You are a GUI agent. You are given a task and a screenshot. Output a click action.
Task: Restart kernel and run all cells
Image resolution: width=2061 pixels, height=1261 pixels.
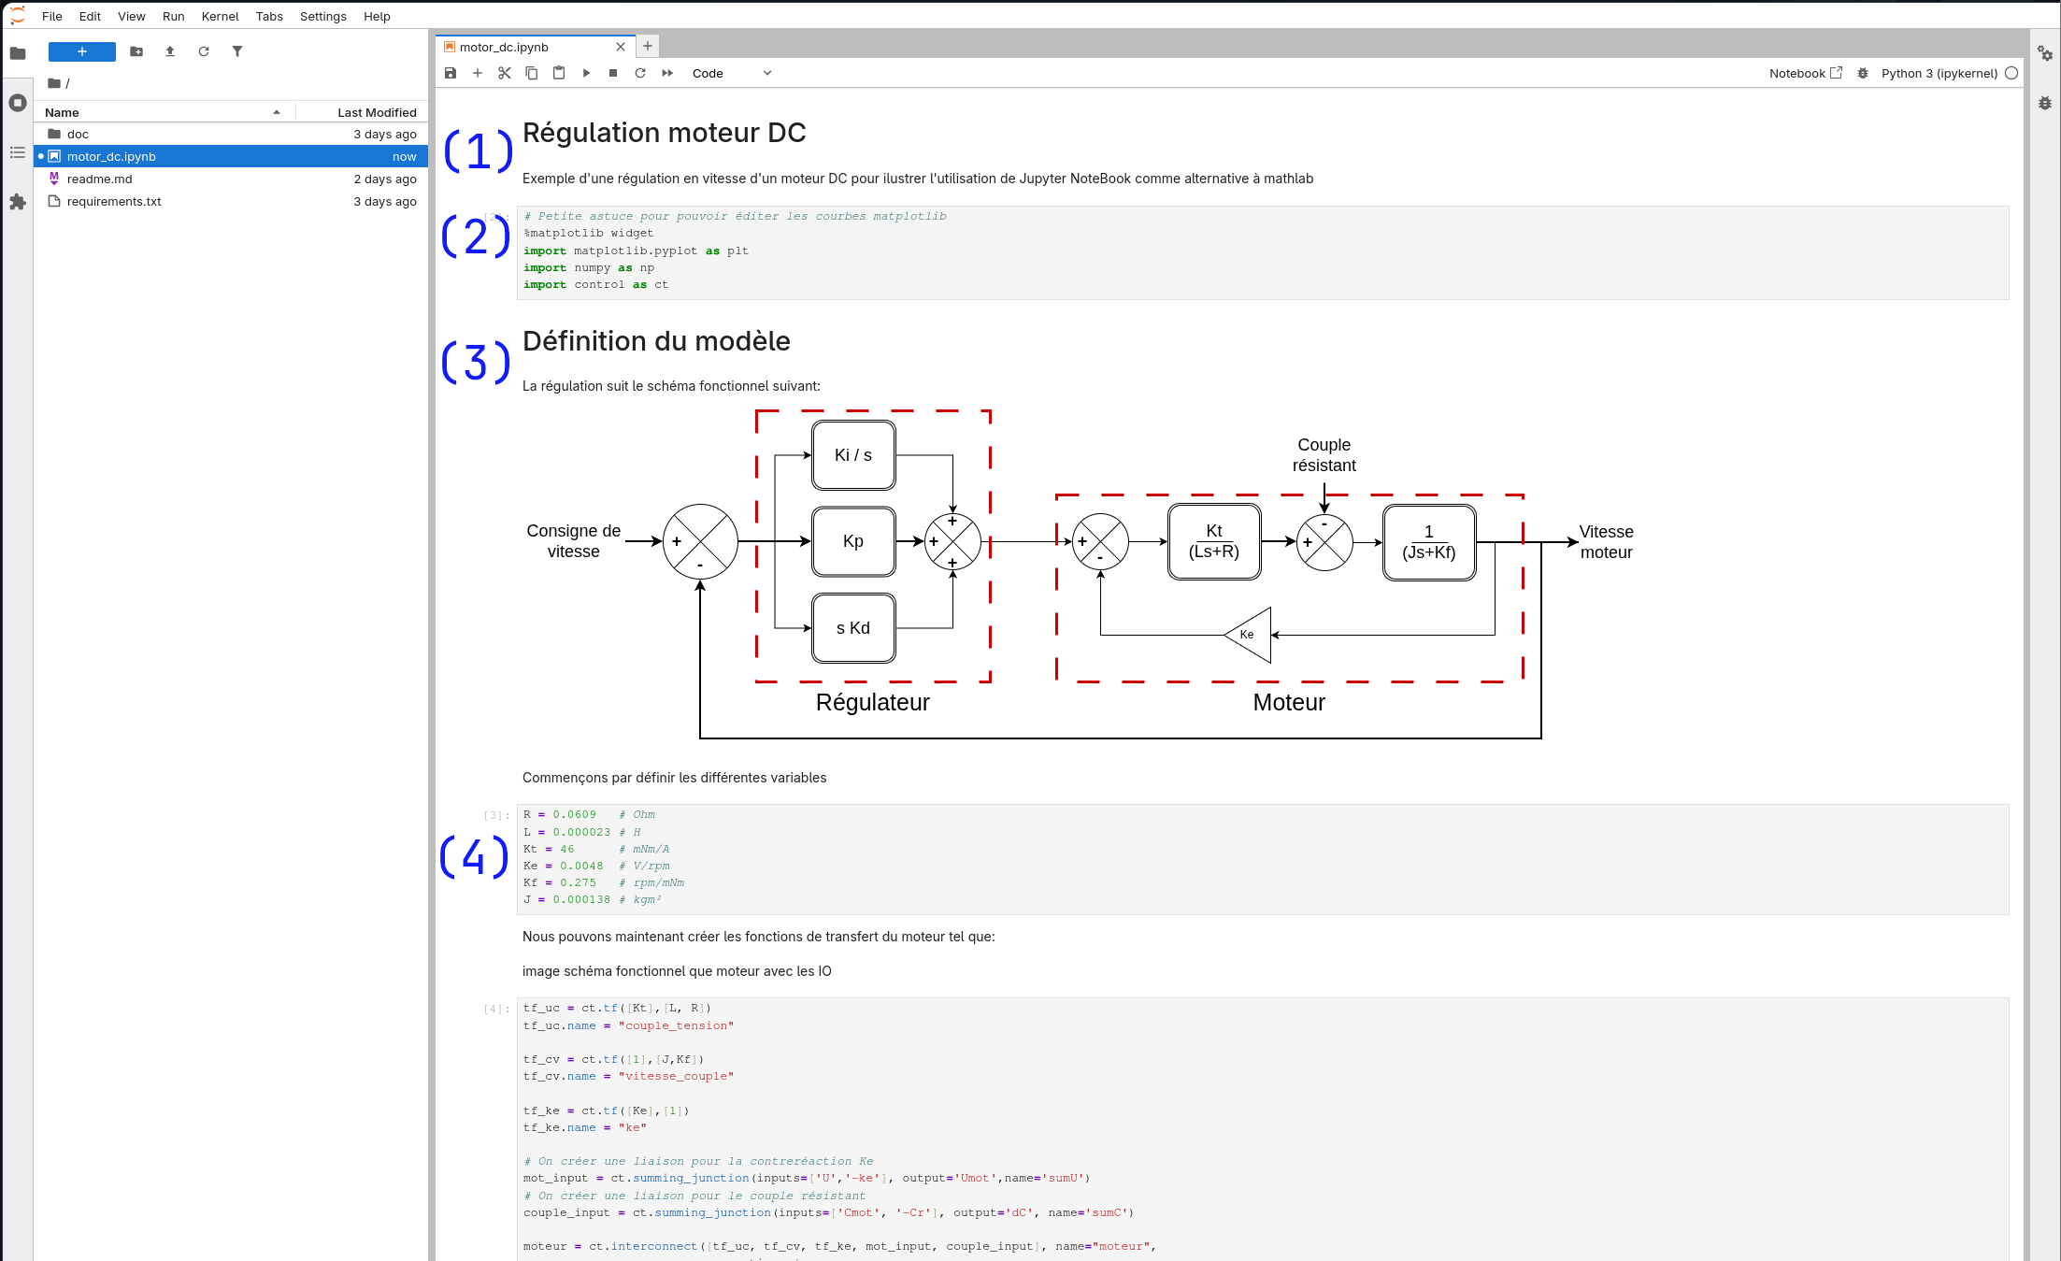(x=667, y=73)
